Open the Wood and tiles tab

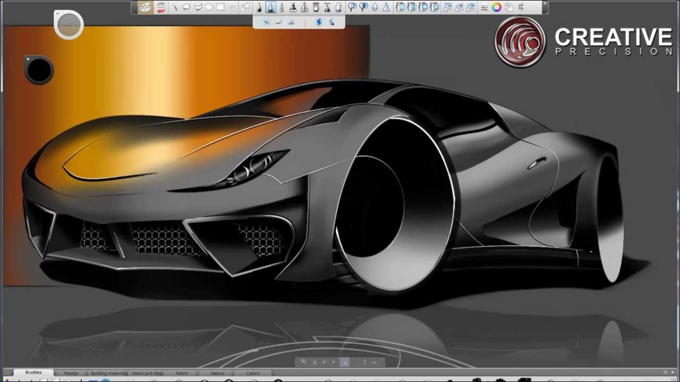tap(147, 373)
